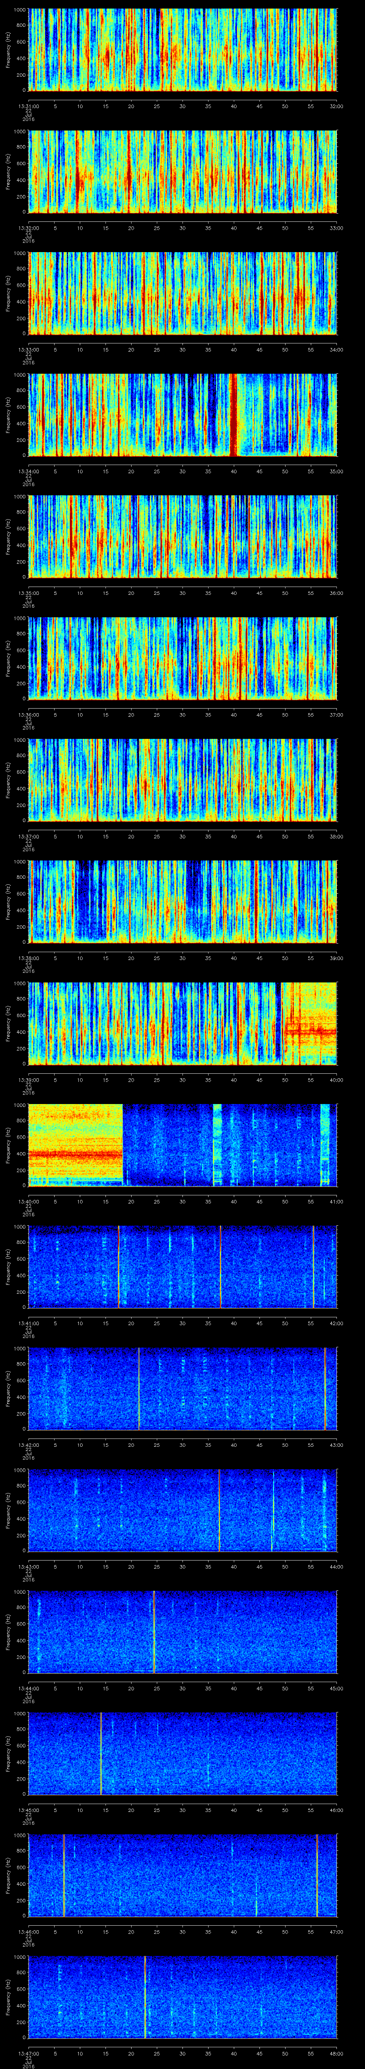Image resolution: width=365 pixels, height=2069 pixels.
Task: Select the spectrogram panel starting at 13:31:00
Action: coord(183,50)
